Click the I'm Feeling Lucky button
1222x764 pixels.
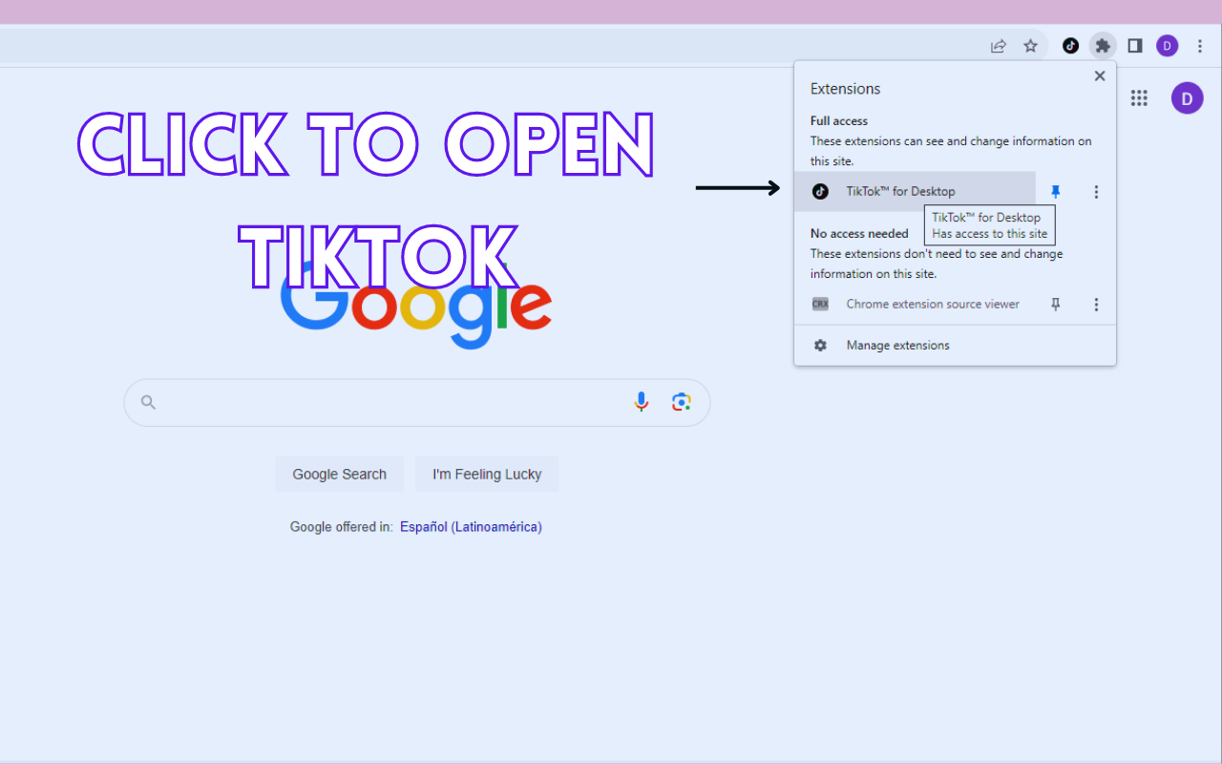(487, 474)
